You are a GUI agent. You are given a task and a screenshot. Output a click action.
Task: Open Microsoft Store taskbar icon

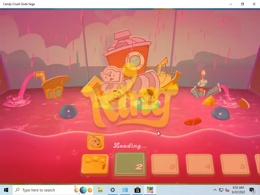[x=137, y=190]
